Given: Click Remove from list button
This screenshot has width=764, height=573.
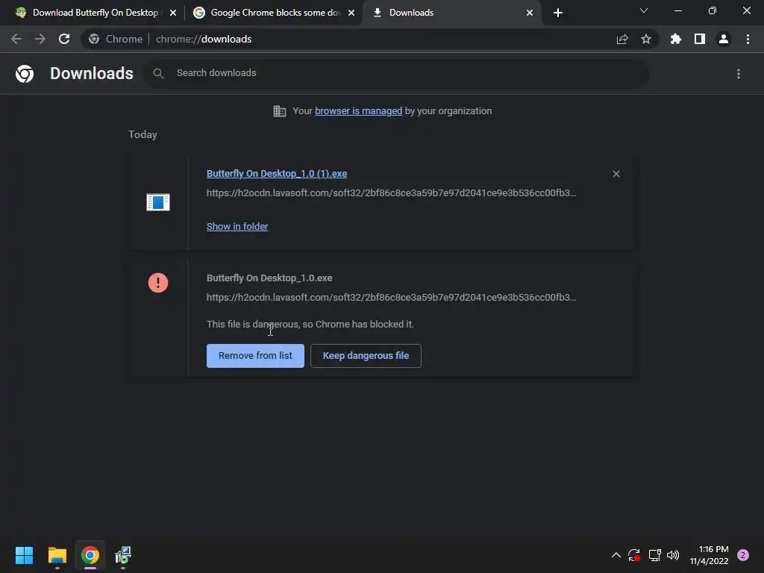Looking at the screenshot, I should [x=255, y=356].
